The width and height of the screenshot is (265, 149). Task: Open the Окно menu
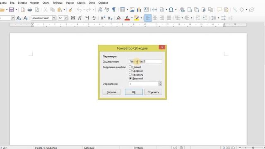pyautogui.click(x=92, y=3)
